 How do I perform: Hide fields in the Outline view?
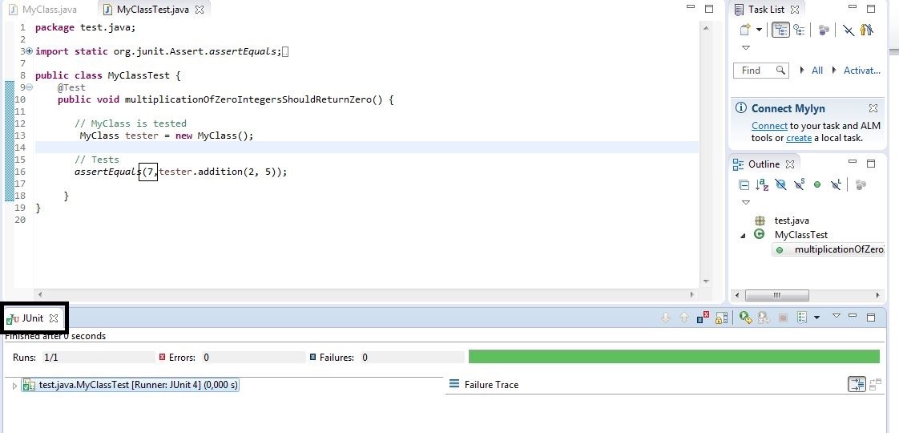pos(781,185)
